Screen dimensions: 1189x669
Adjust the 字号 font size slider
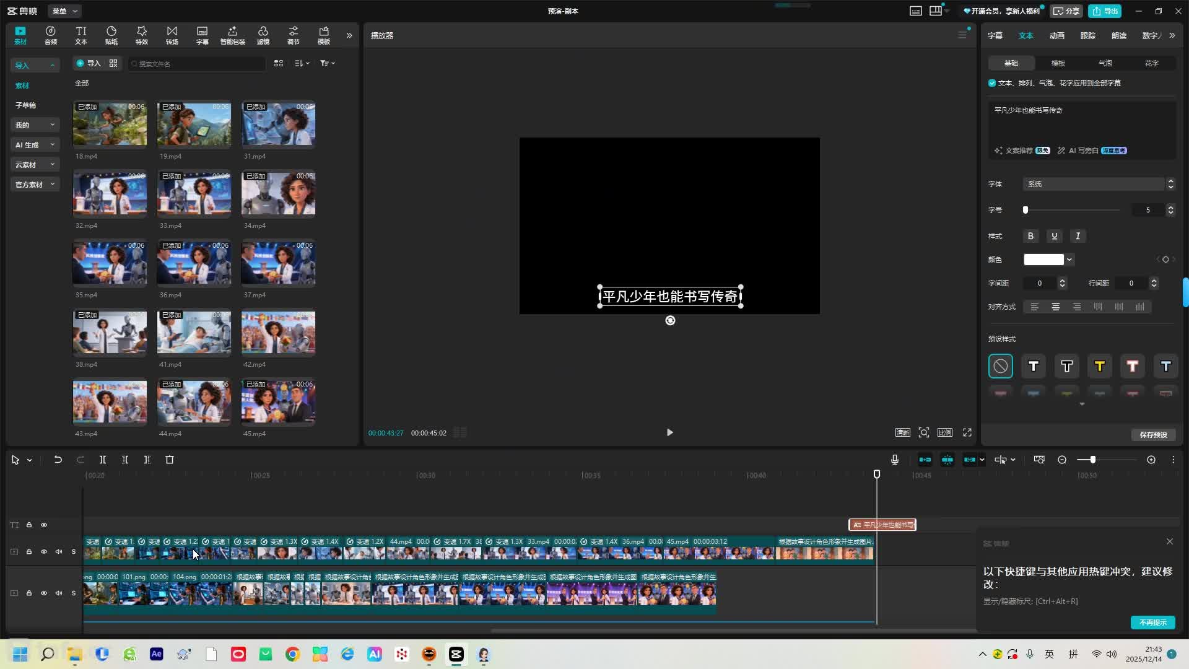[1026, 210]
